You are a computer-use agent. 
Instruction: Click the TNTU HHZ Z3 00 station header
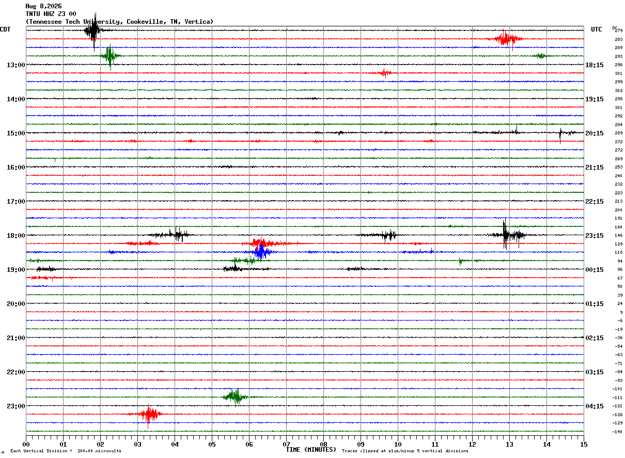(51, 14)
